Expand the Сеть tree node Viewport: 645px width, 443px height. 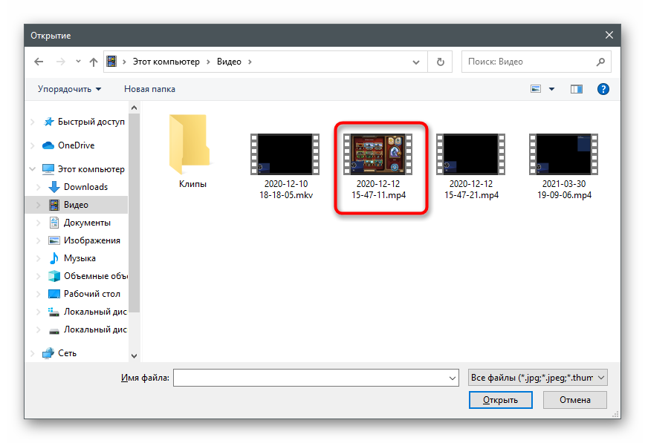pyautogui.click(x=32, y=353)
